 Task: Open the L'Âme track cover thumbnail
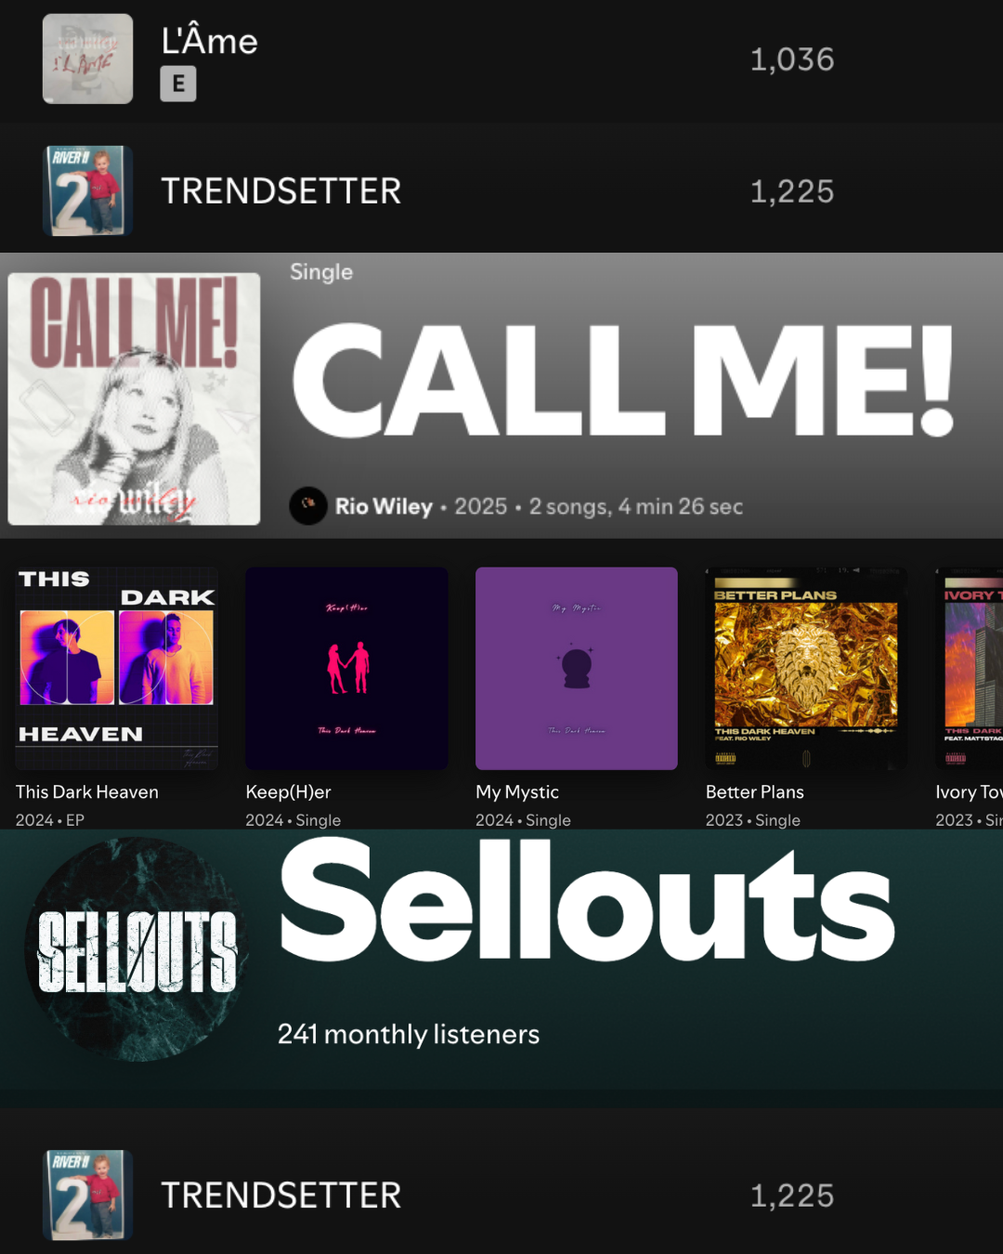coord(87,59)
